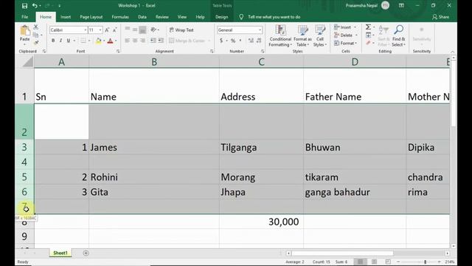The width and height of the screenshot is (472, 266).
Task: Switch to the Page Layout tab
Action: pyautogui.click(x=91, y=17)
